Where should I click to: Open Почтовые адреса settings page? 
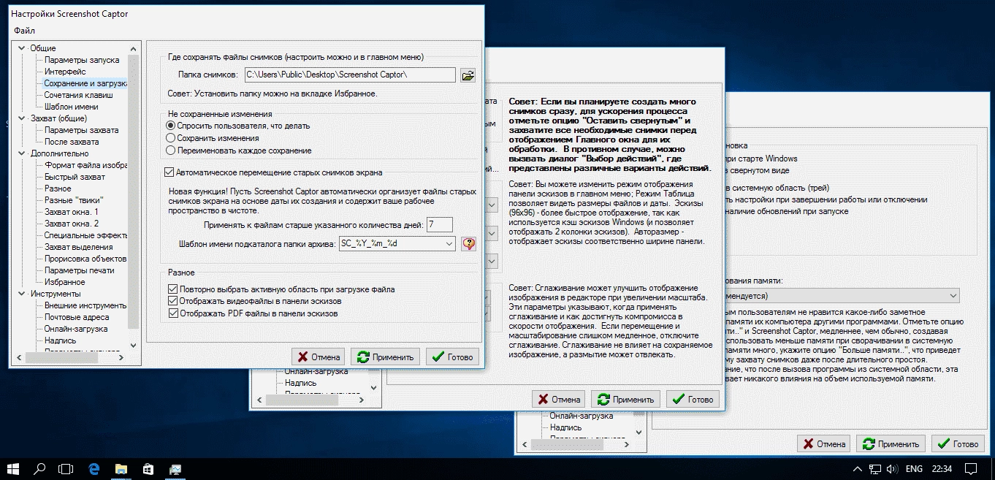tap(77, 317)
